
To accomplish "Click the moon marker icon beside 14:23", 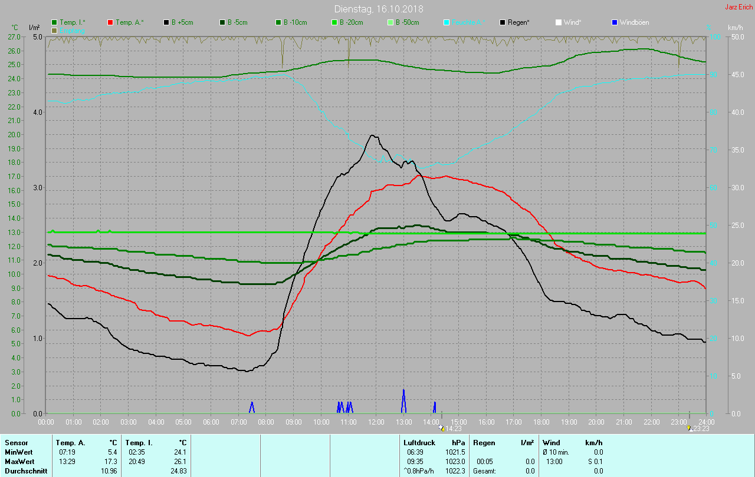I will [442, 429].
